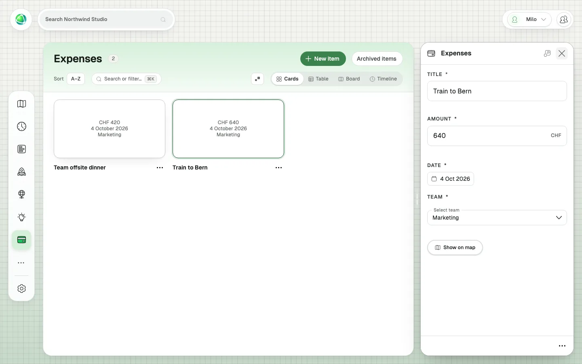Open more options at the detail panel bottom

click(562, 346)
